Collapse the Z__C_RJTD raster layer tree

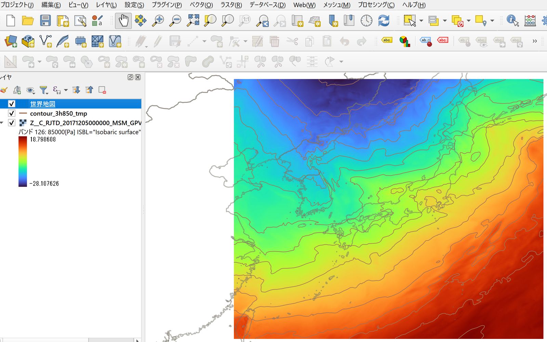(2, 123)
